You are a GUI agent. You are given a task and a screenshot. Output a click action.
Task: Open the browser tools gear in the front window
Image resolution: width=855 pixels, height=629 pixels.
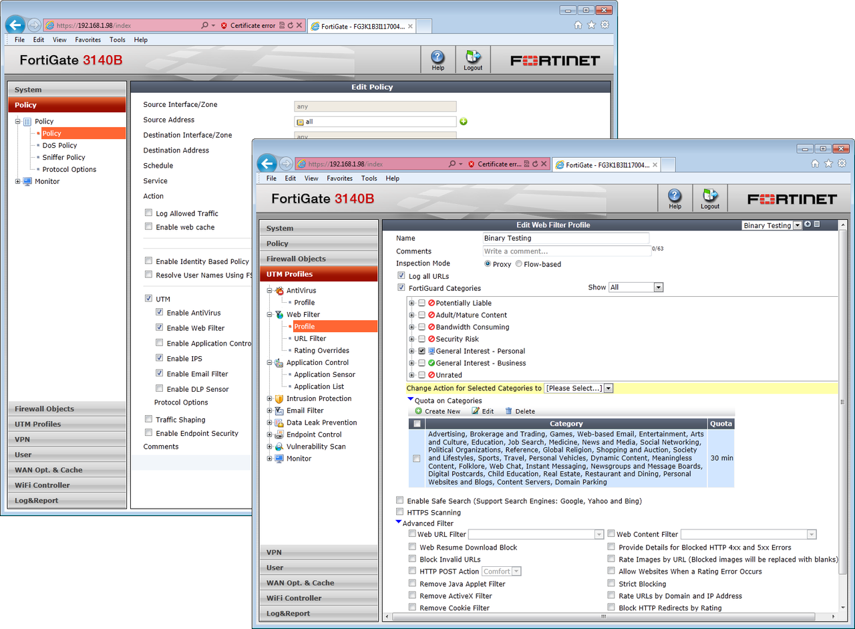coord(842,163)
